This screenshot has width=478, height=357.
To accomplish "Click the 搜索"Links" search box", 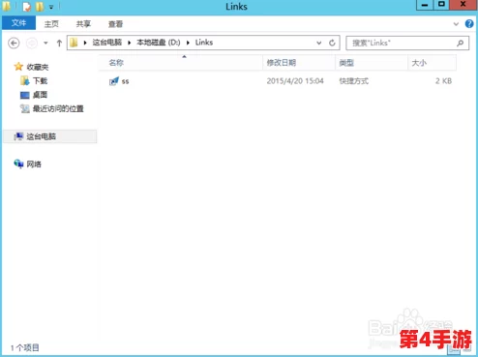I will 407,43.
